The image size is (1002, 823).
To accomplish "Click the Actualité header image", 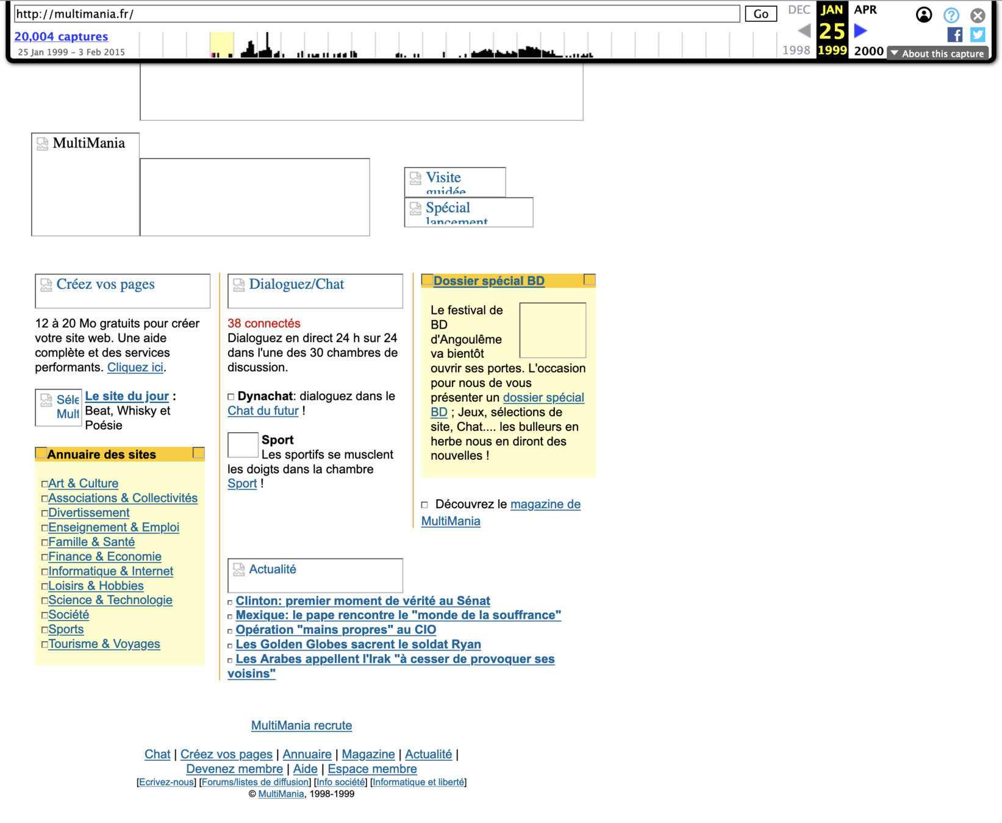I will [315, 575].
